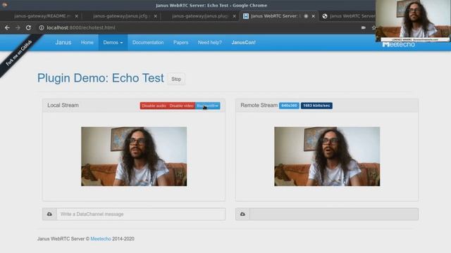Click the Remote Stream panel title
451x253 pixels.
coord(259,105)
